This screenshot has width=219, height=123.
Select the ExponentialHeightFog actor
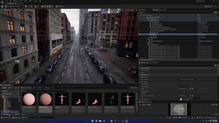[157, 26]
